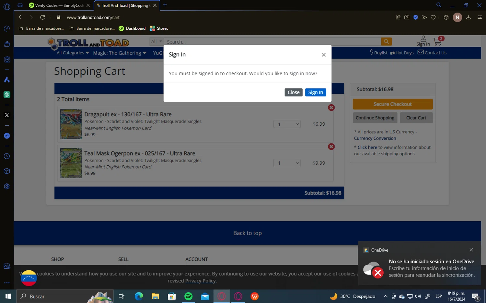Click the Close button in the dialog
The width and height of the screenshot is (486, 303).
(294, 92)
